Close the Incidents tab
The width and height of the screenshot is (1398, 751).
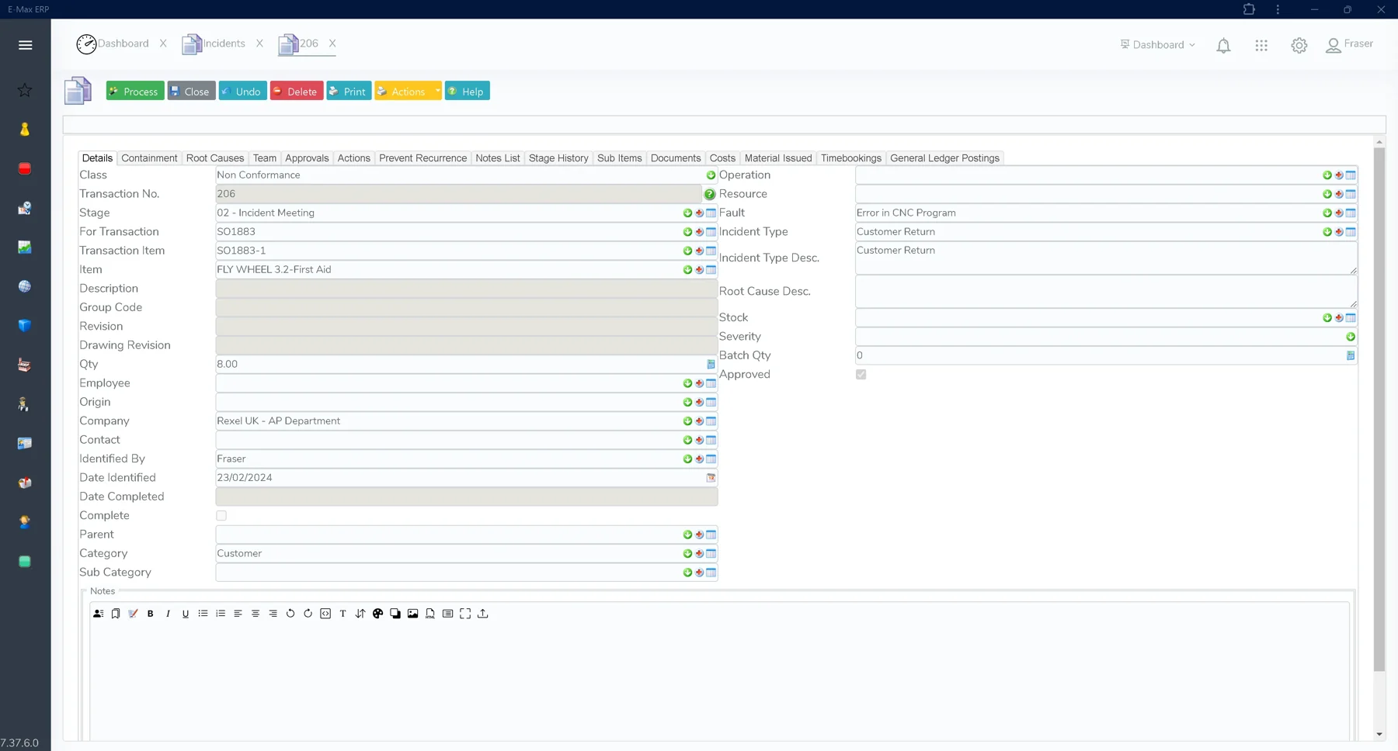coord(259,43)
